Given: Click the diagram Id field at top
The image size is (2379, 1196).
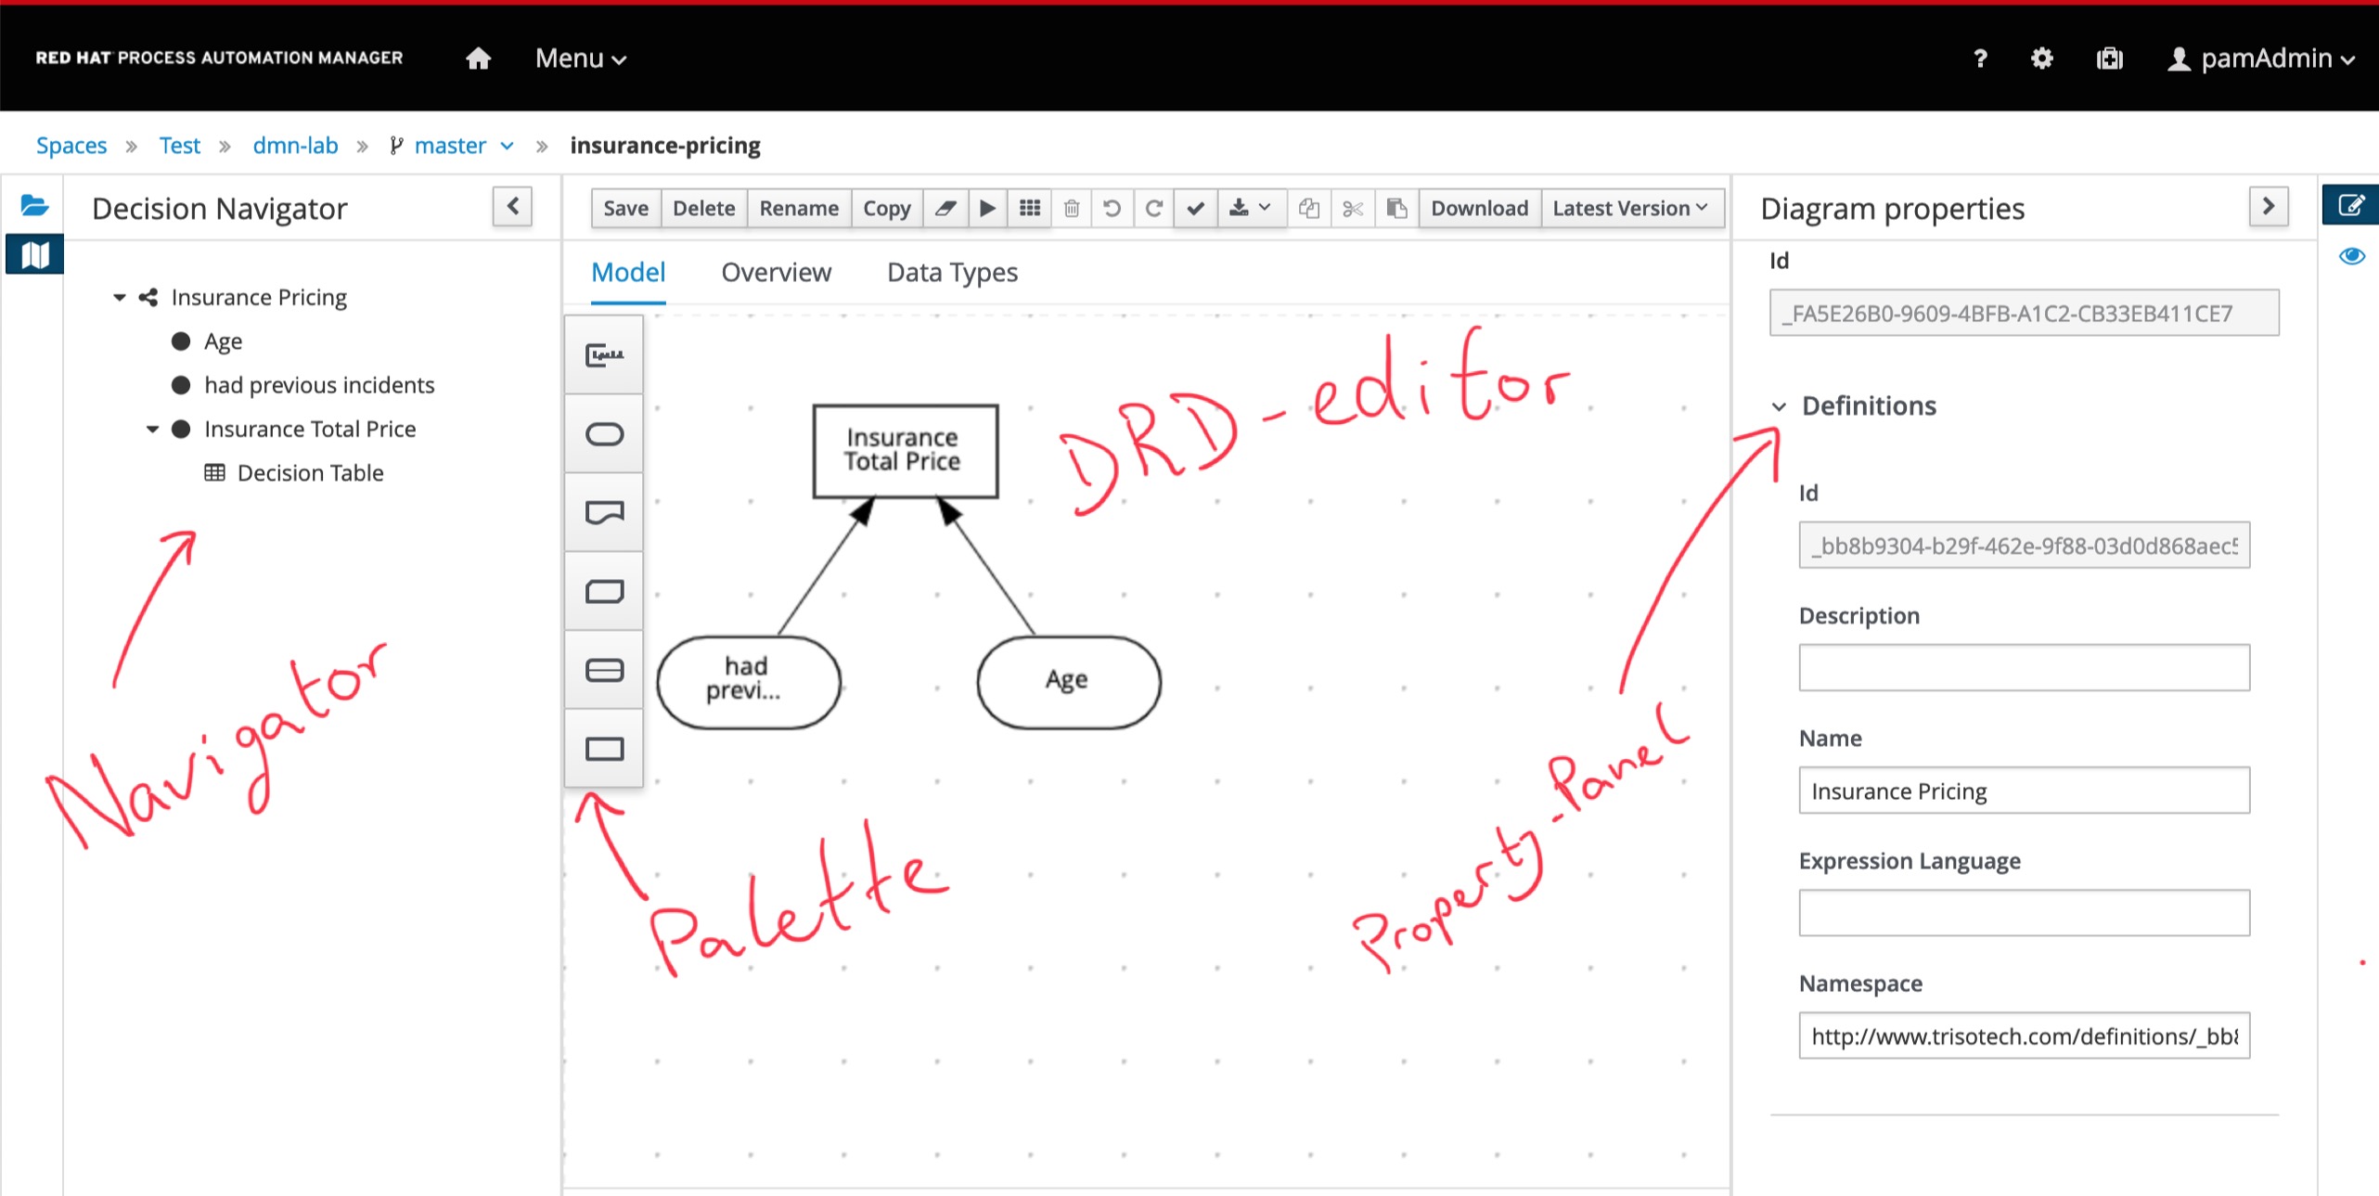Looking at the screenshot, I should 2024,313.
